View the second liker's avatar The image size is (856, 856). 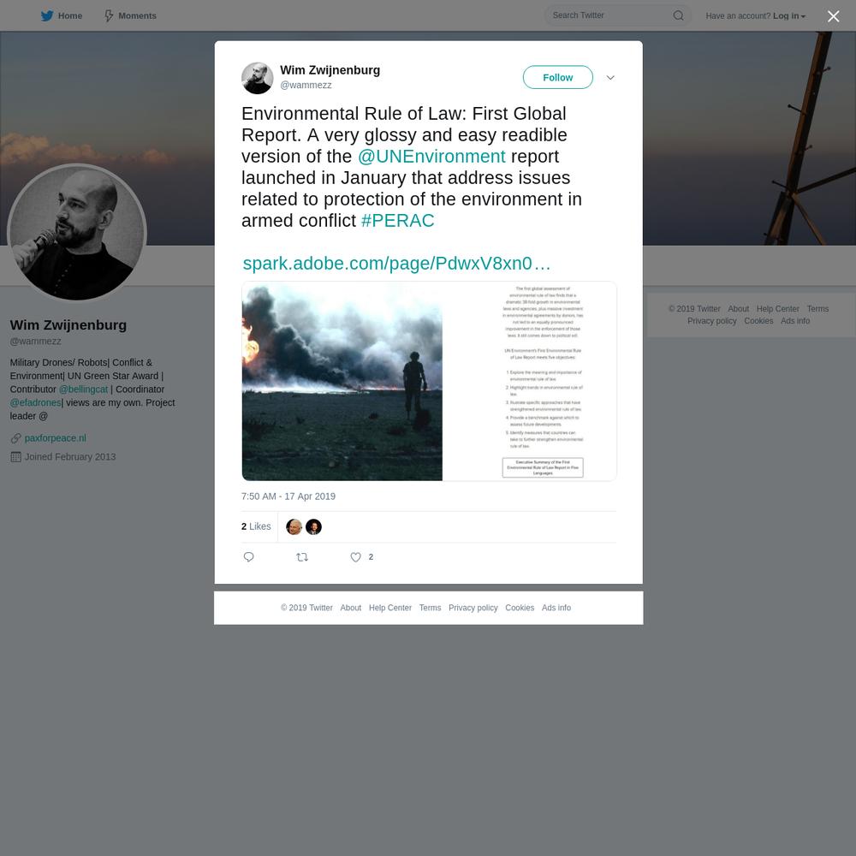313,526
